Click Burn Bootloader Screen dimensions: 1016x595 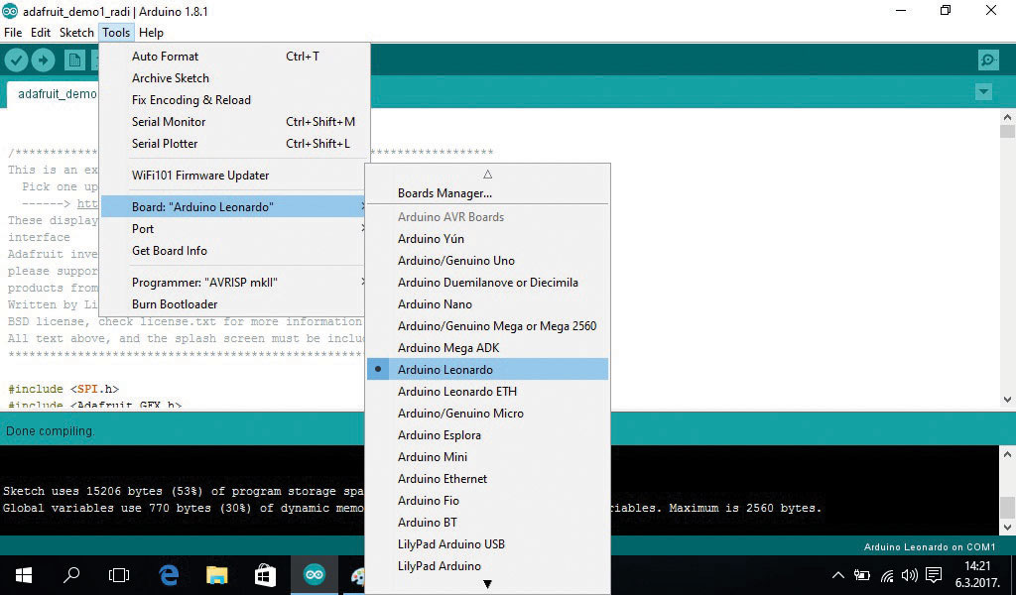(175, 304)
